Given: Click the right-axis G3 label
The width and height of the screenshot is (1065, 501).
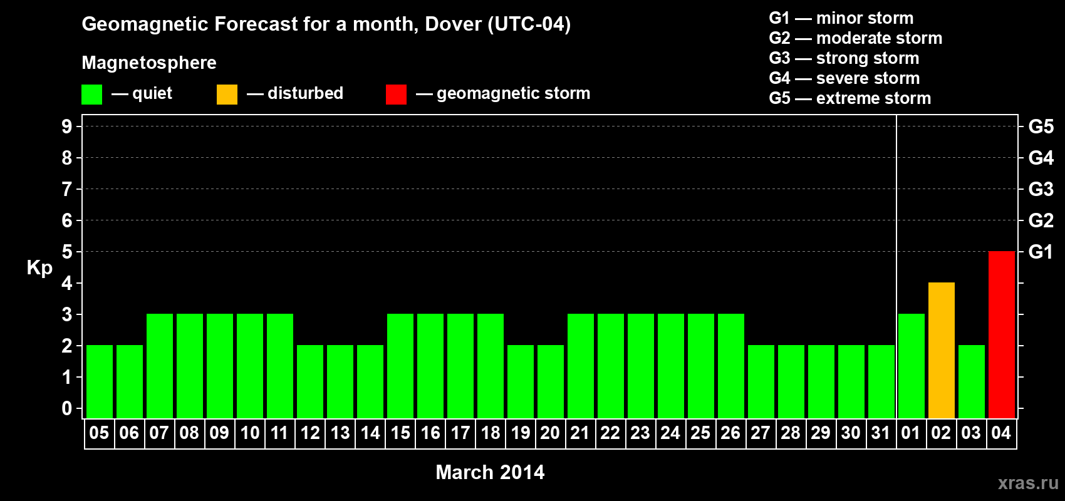Looking at the screenshot, I should click(1041, 189).
